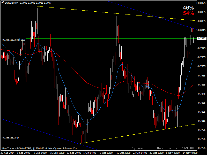Click the '14 Nov 04:00' time label
Screen dimensions: 207x155
[190, 153]
